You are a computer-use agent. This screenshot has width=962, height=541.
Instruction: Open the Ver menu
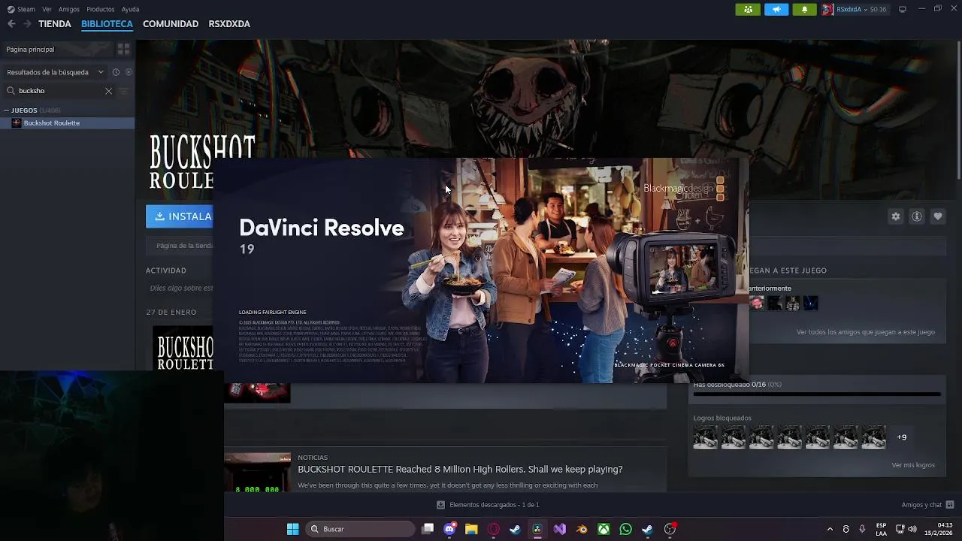pyautogui.click(x=47, y=9)
